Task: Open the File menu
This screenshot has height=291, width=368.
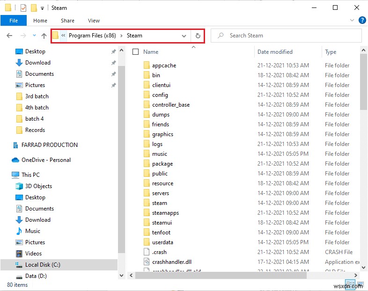Action: pyautogui.click(x=14, y=21)
